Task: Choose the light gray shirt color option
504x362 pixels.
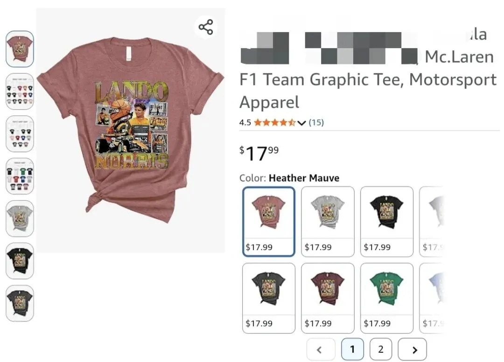Action: pyautogui.click(x=328, y=222)
